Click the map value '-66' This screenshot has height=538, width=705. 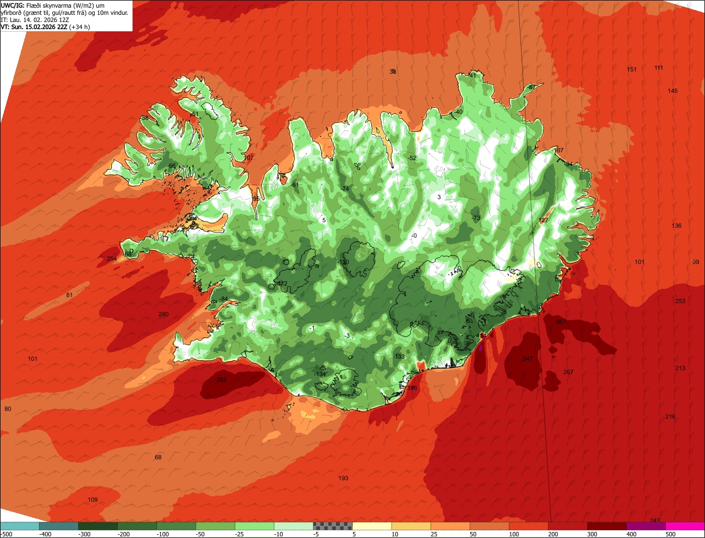171,166
